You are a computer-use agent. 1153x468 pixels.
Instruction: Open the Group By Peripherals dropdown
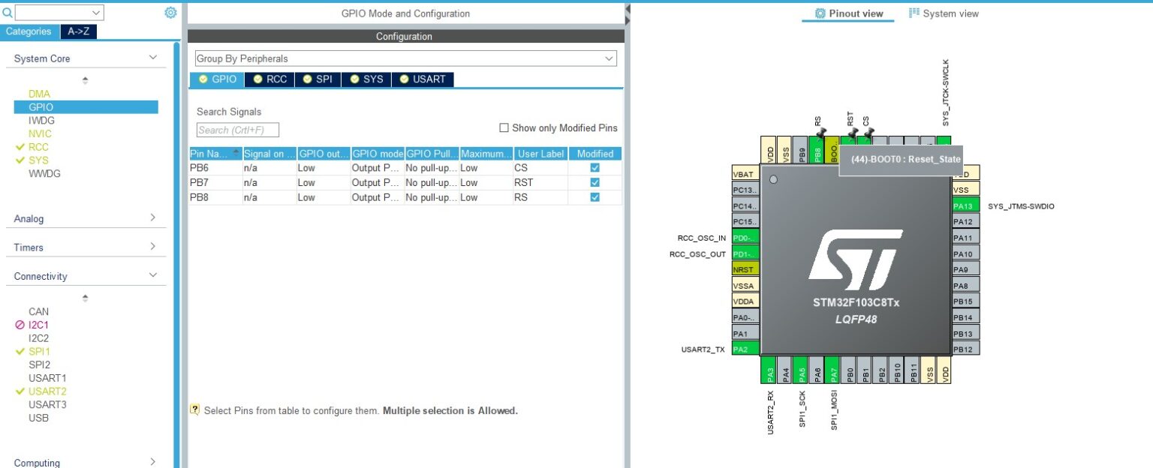pyautogui.click(x=405, y=58)
